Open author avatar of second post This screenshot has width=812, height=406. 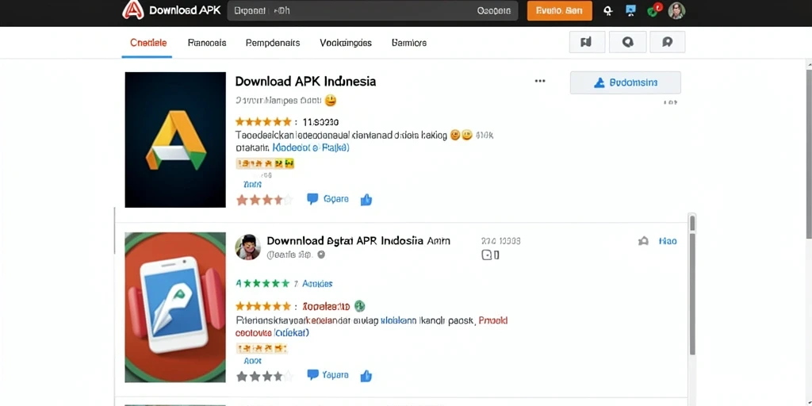(247, 247)
